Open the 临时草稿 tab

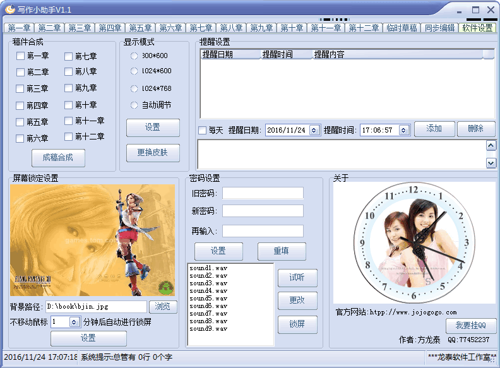pyautogui.click(x=402, y=28)
